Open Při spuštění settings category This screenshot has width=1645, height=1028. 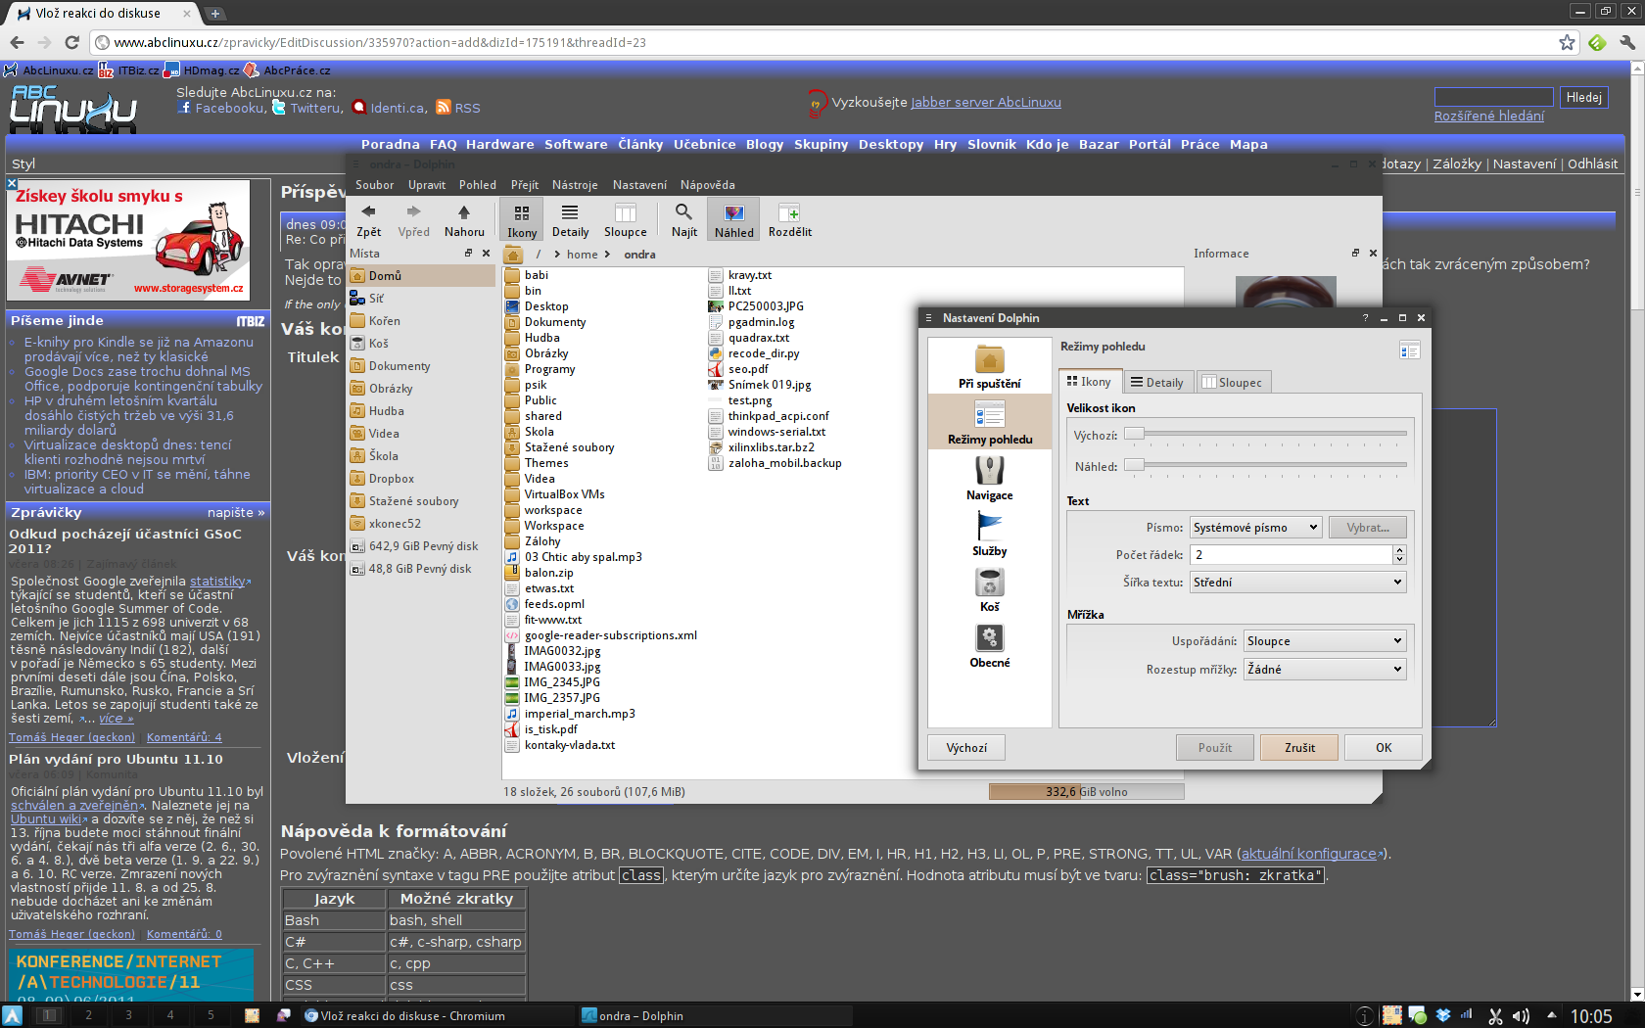[x=989, y=367]
